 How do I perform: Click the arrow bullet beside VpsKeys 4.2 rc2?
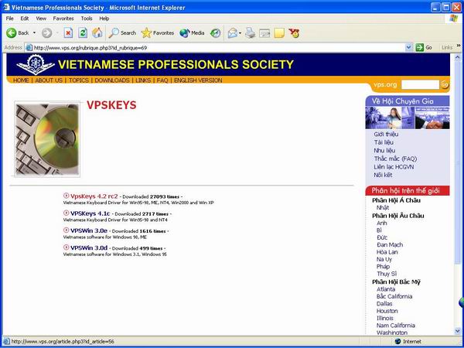pos(67,196)
